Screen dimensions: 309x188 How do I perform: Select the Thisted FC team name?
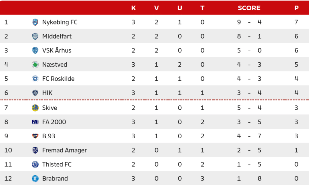click(57, 164)
